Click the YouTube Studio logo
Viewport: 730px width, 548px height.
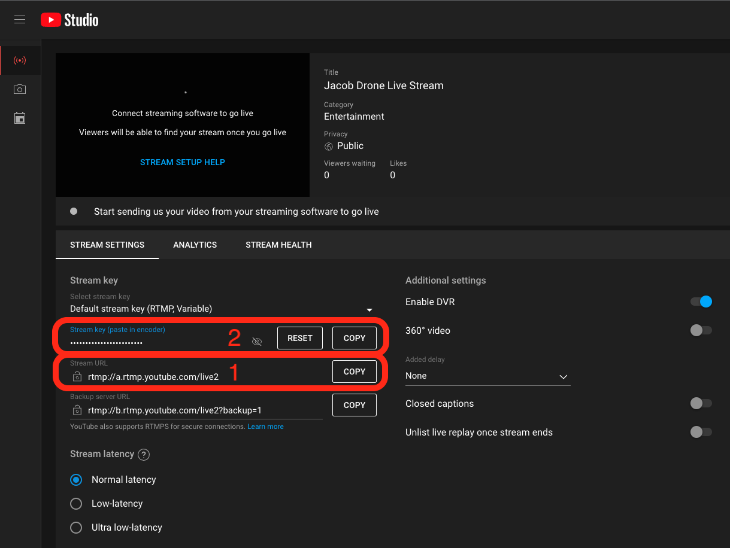(69, 20)
